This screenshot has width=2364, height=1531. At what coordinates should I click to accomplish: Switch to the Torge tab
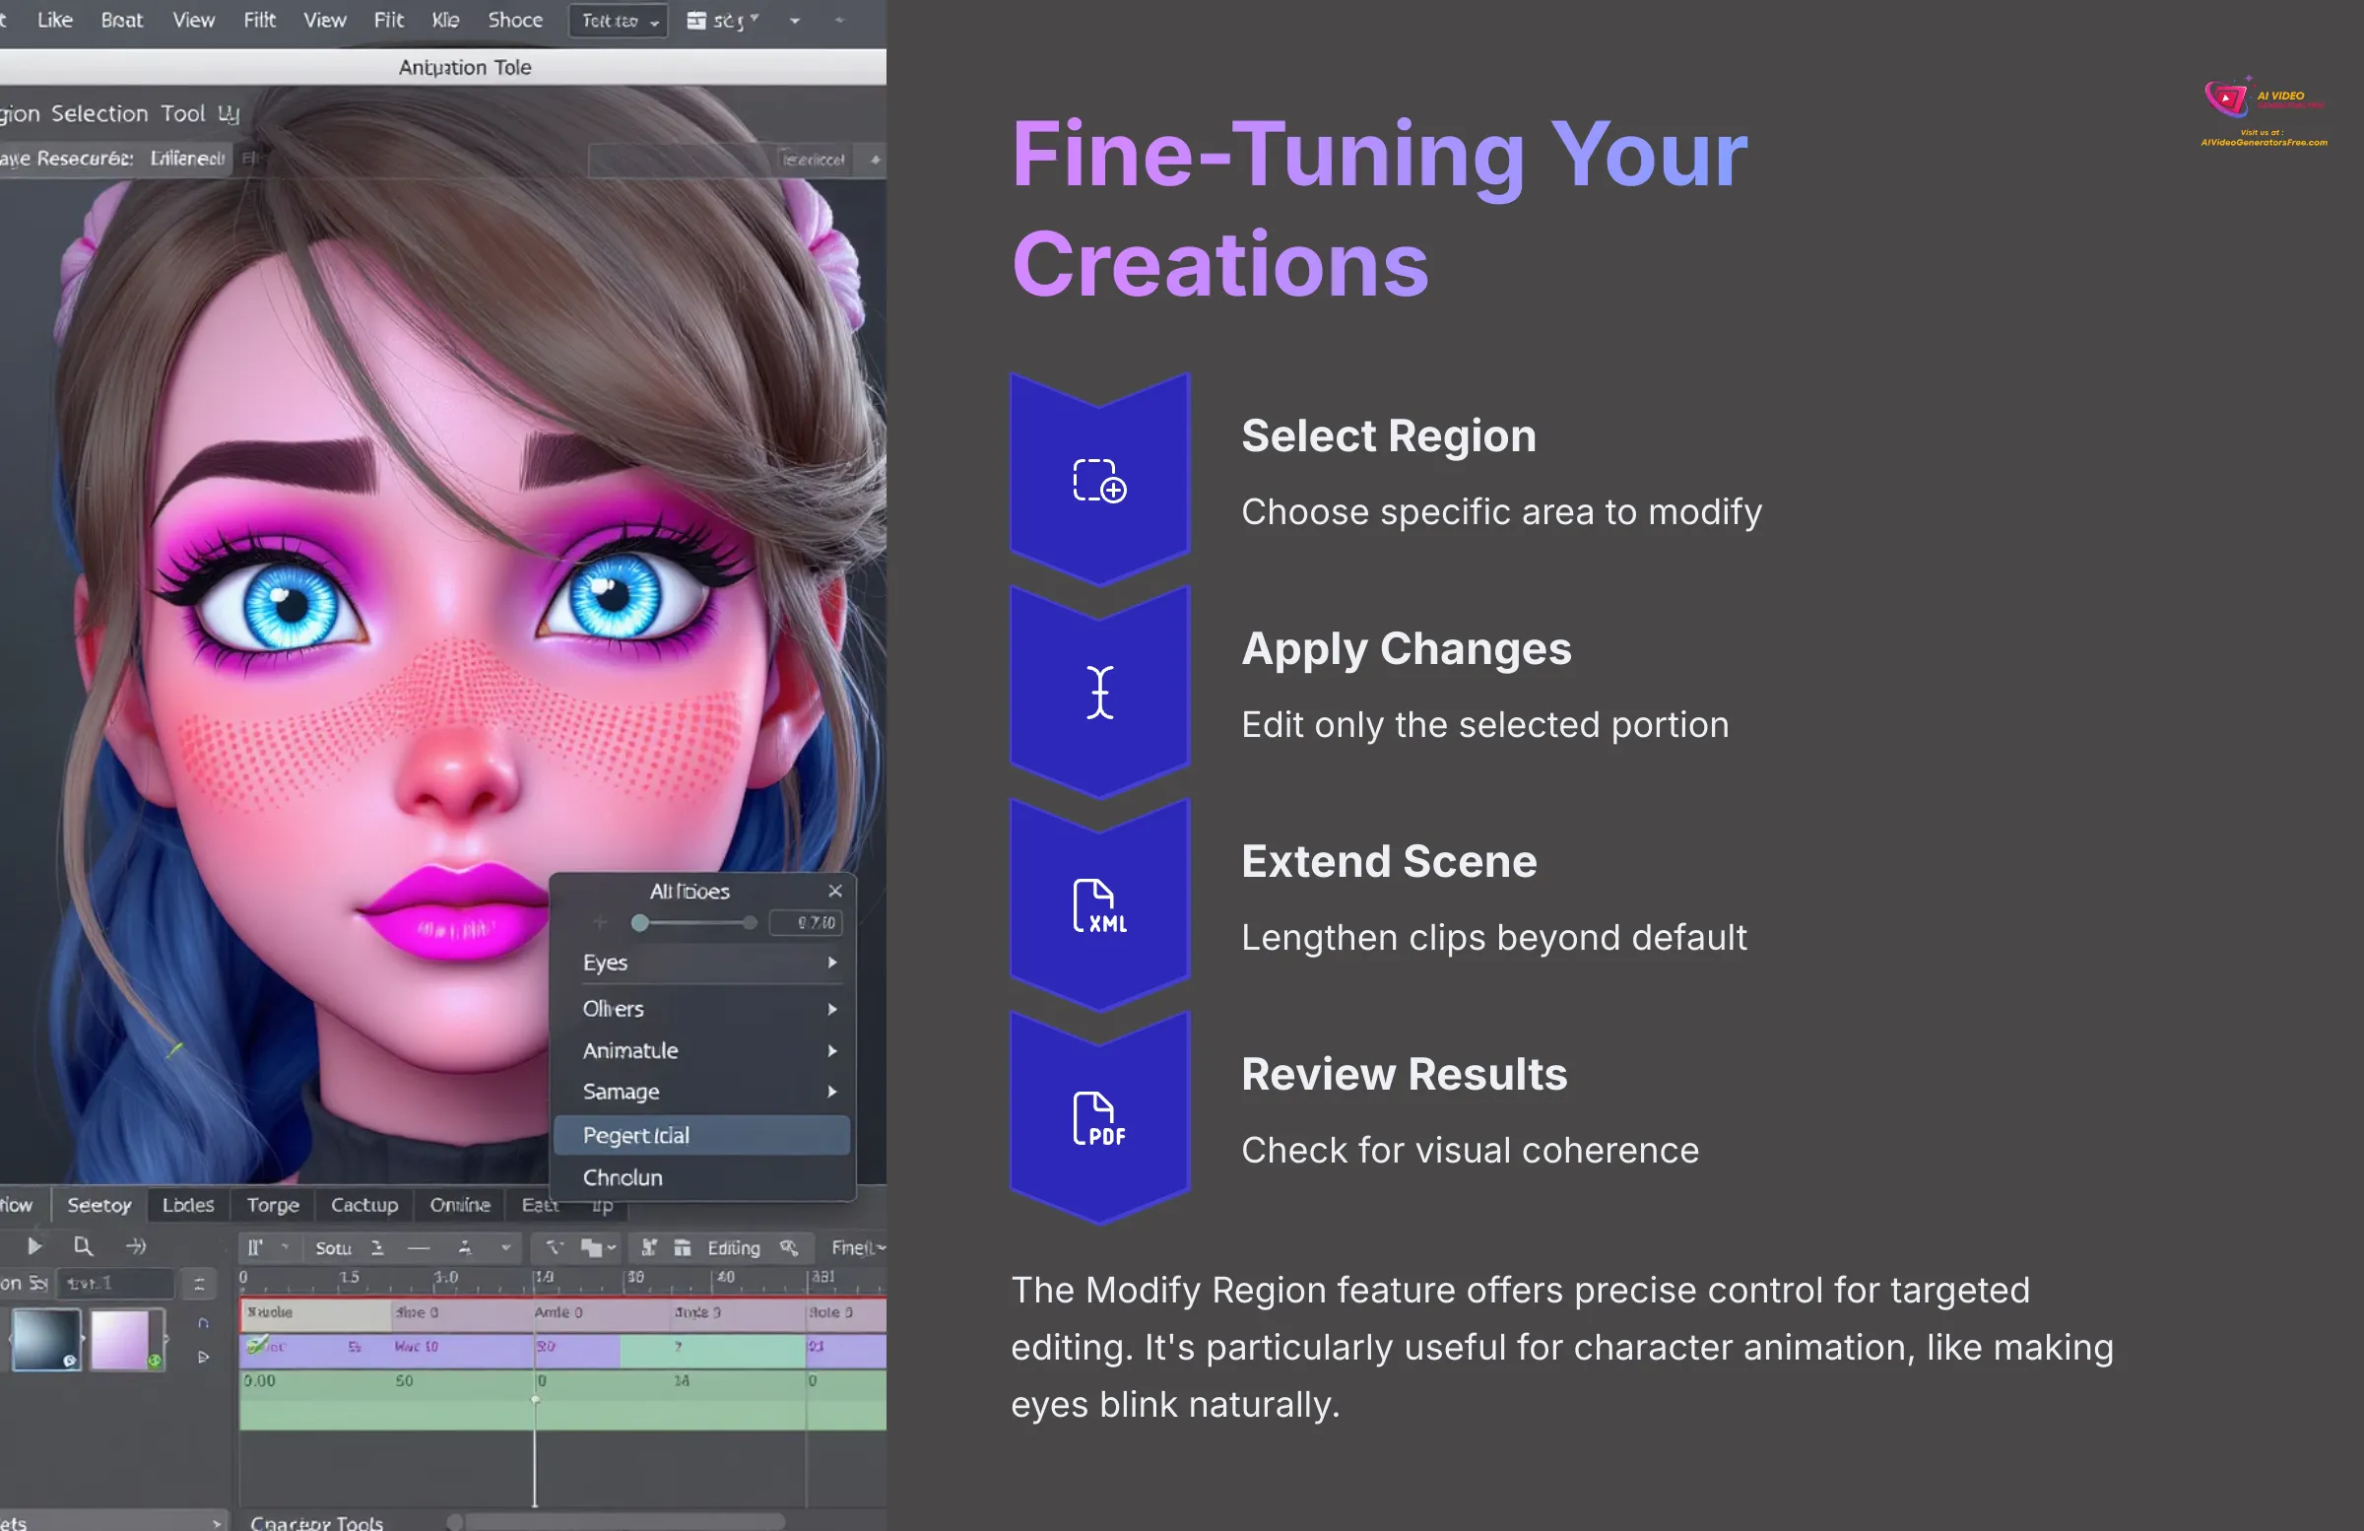click(272, 1204)
